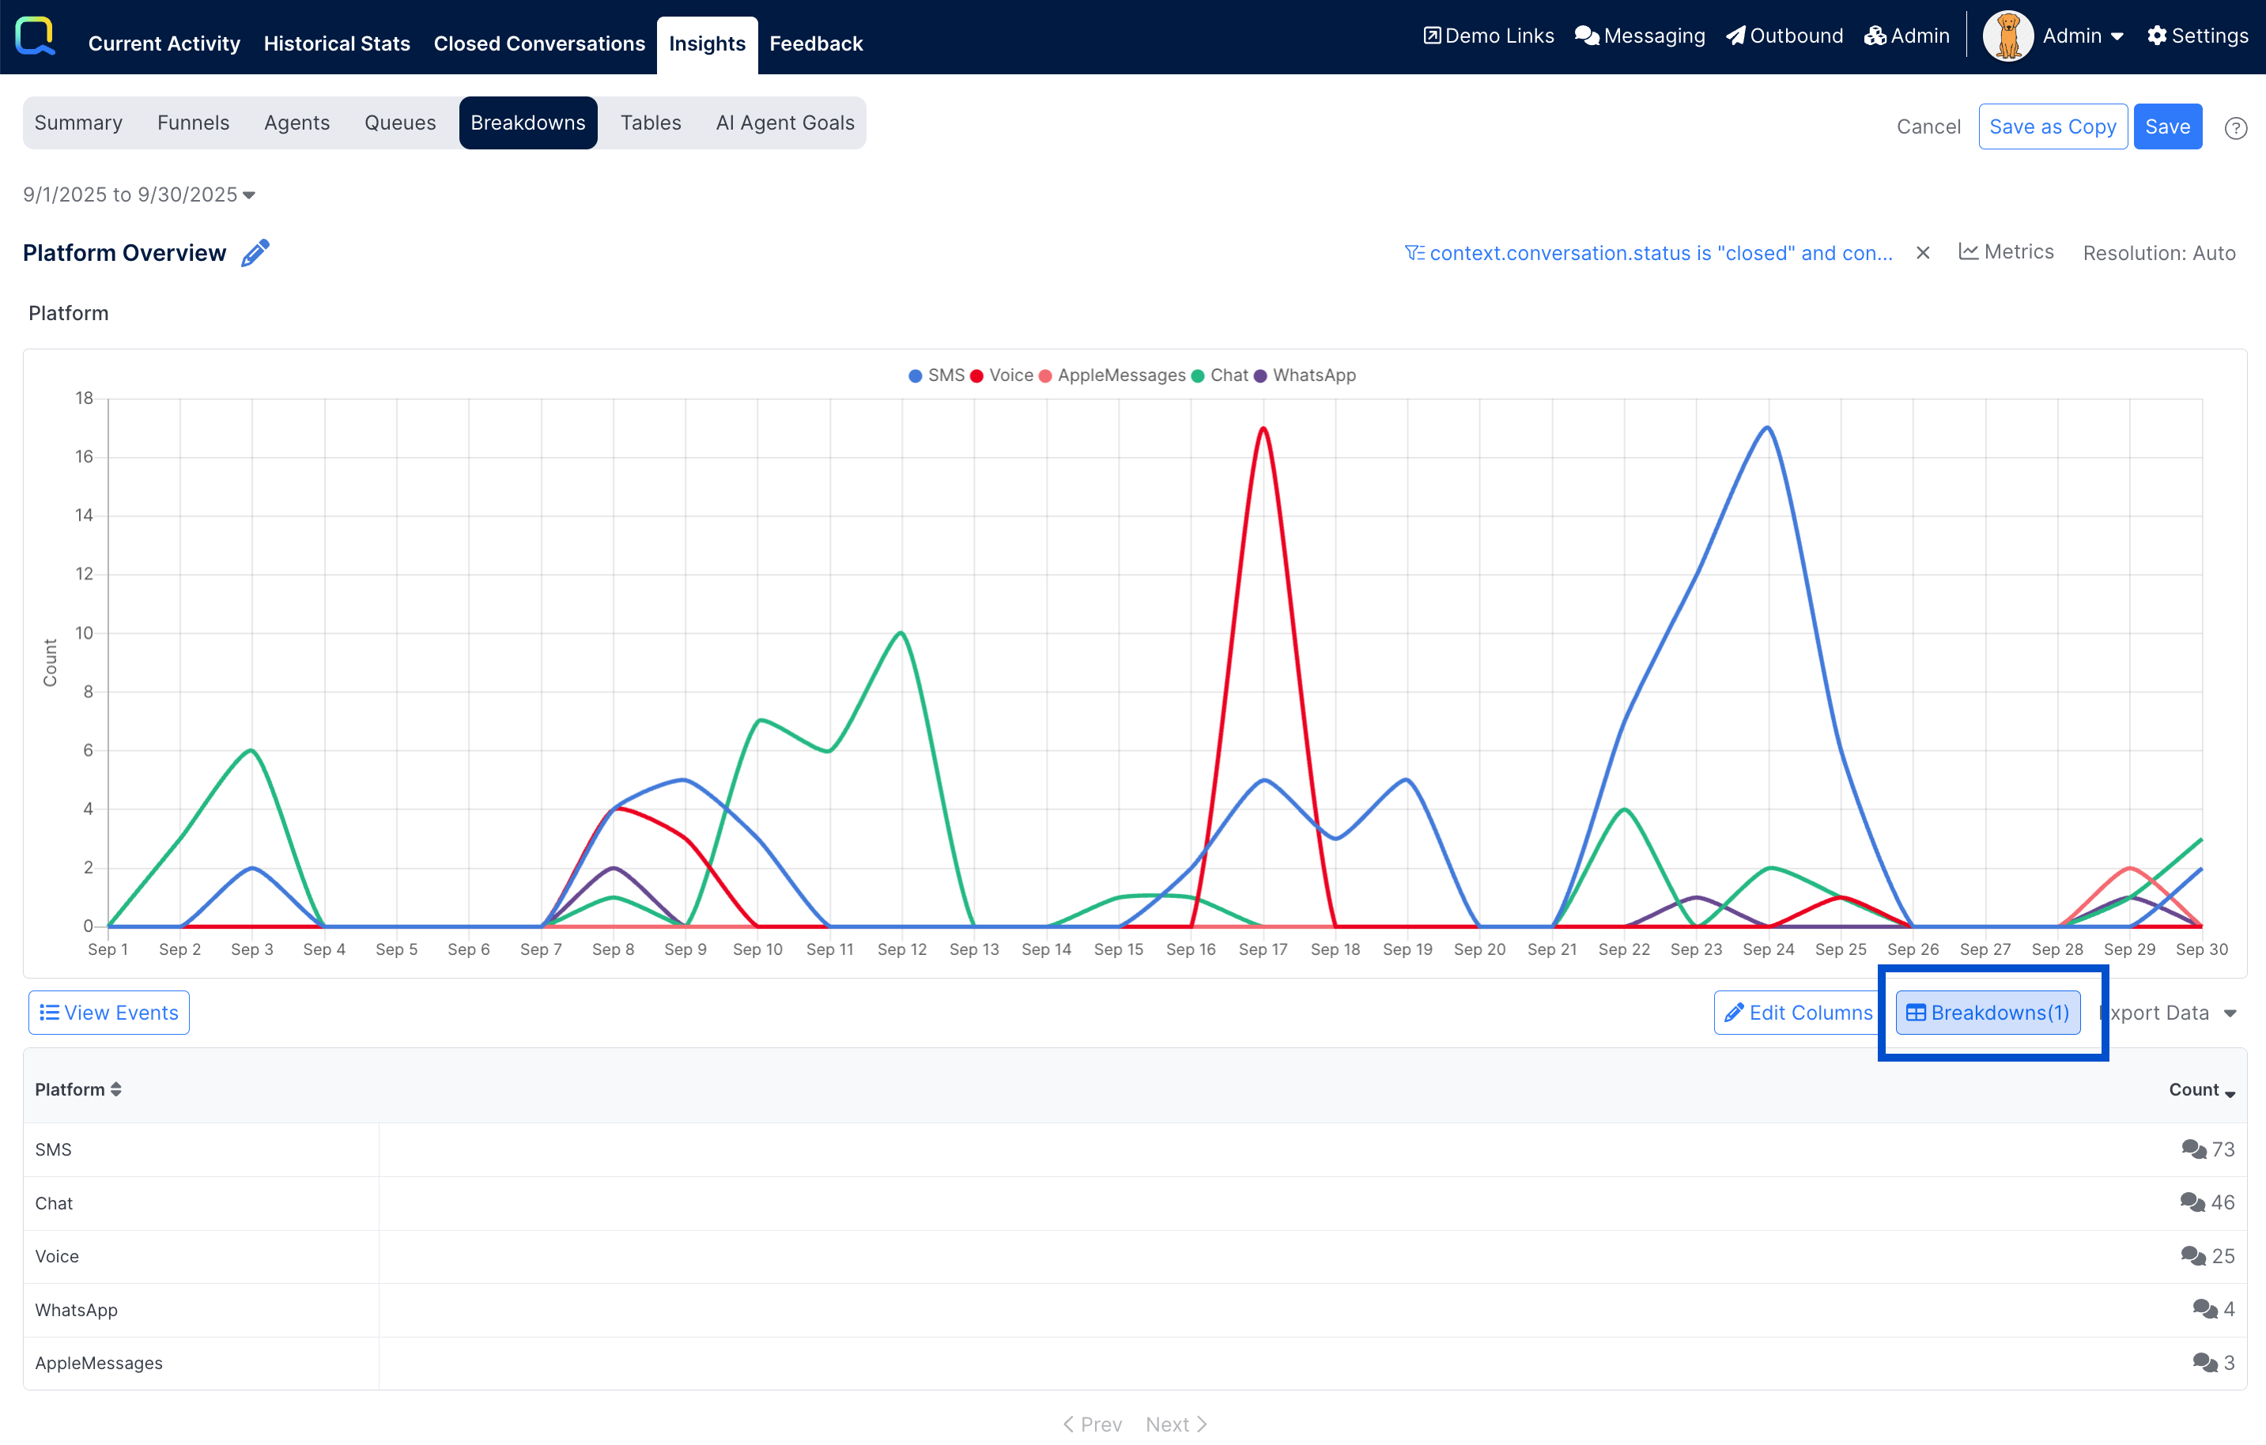Click the app logo icon
Image resolution: width=2266 pixels, height=1445 pixels.
pyautogui.click(x=36, y=36)
